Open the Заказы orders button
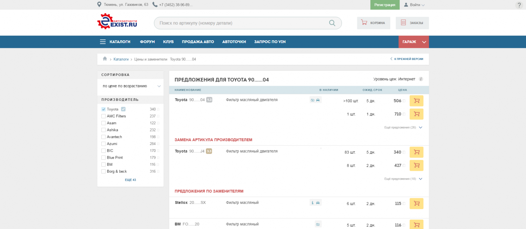This screenshot has width=526, height=229. click(412, 23)
